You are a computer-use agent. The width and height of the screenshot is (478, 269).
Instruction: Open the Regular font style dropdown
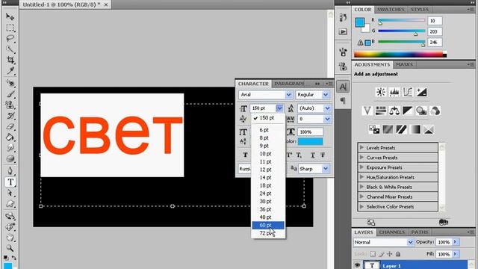tap(326, 95)
